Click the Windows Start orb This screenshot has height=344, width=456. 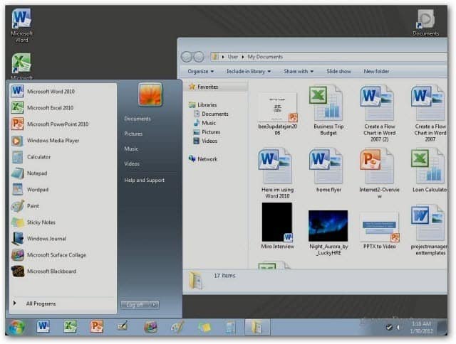pyautogui.click(x=17, y=327)
